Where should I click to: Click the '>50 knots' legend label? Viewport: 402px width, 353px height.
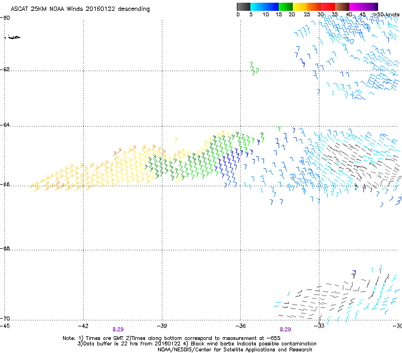tap(386, 14)
